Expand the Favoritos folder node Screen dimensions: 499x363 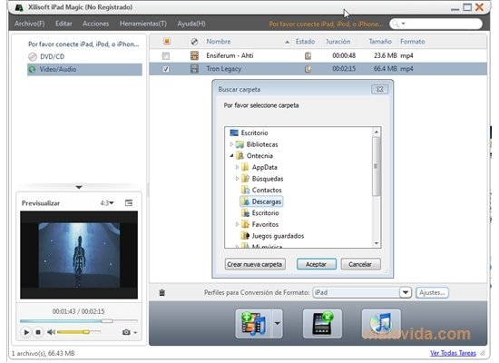tap(237, 224)
